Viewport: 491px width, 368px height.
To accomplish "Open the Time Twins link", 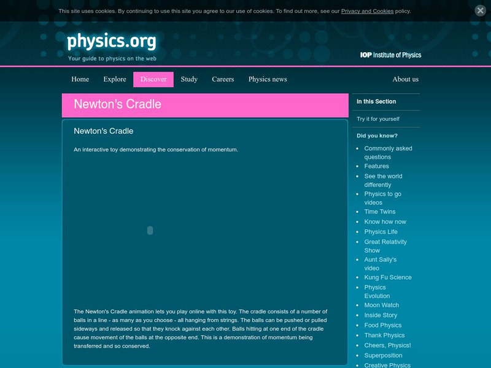I will pos(379,212).
